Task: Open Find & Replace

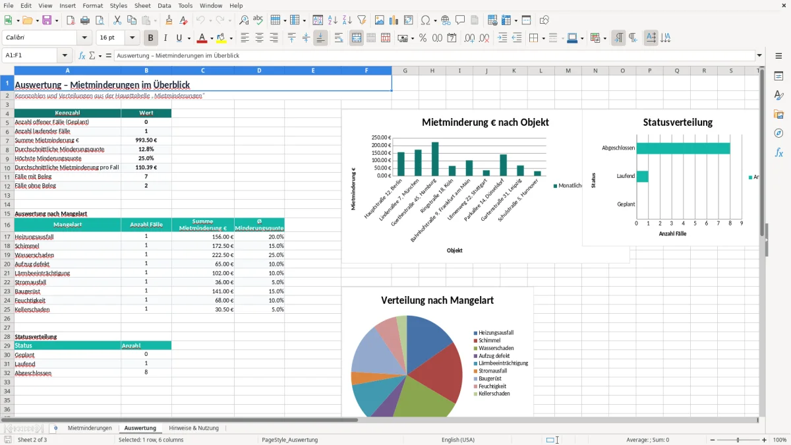Action: pyautogui.click(x=244, y=20)
